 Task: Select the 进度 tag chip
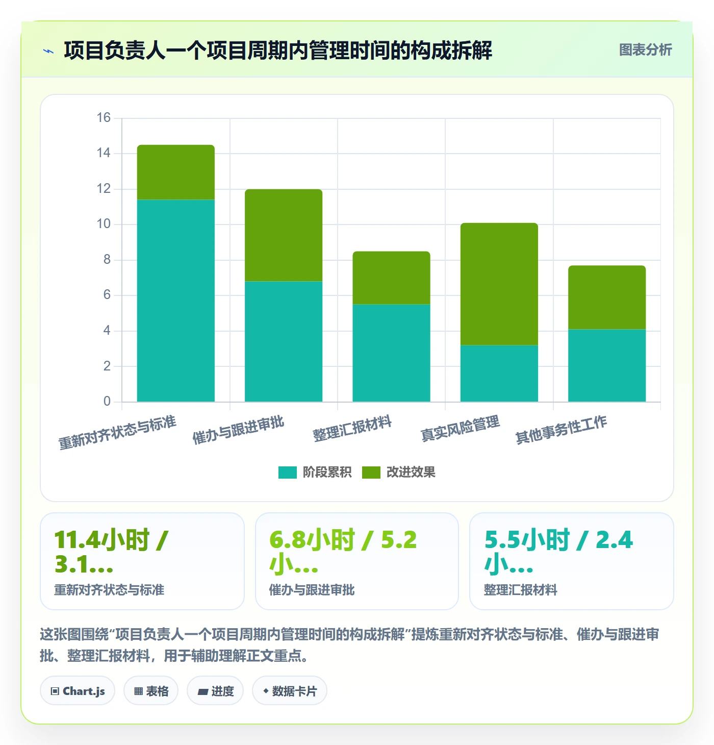(215, 691)
